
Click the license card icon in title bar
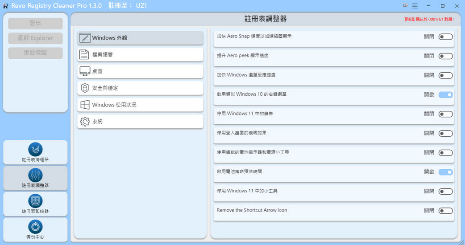406,5
